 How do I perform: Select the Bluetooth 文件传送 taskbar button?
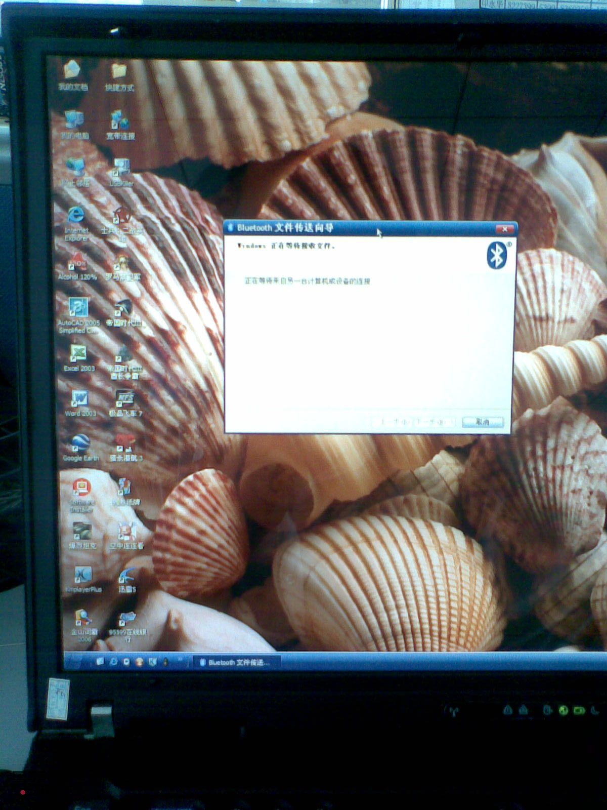tap(235, 662)
